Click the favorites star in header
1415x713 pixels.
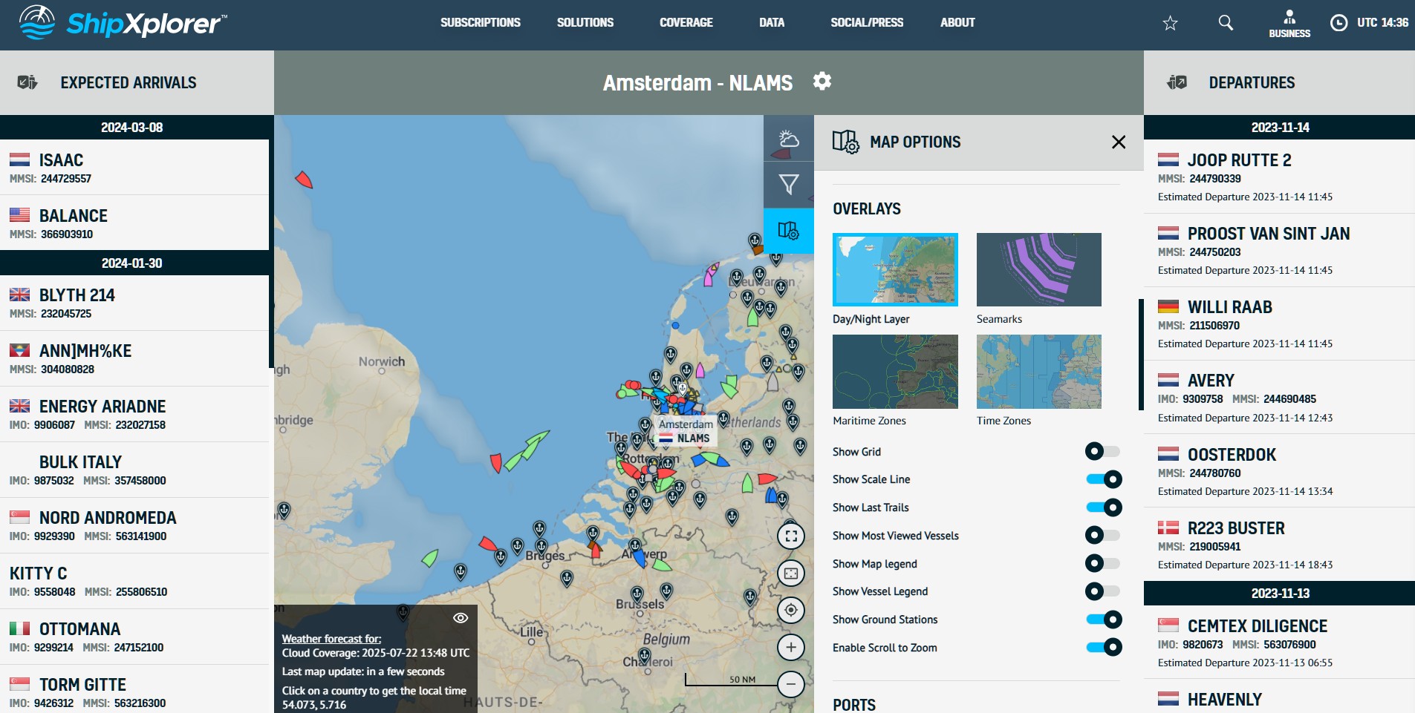click(x=1170, y=23)
